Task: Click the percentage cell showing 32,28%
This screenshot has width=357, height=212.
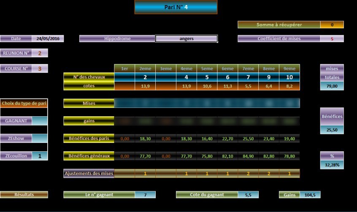Action: tap(332, 165)
